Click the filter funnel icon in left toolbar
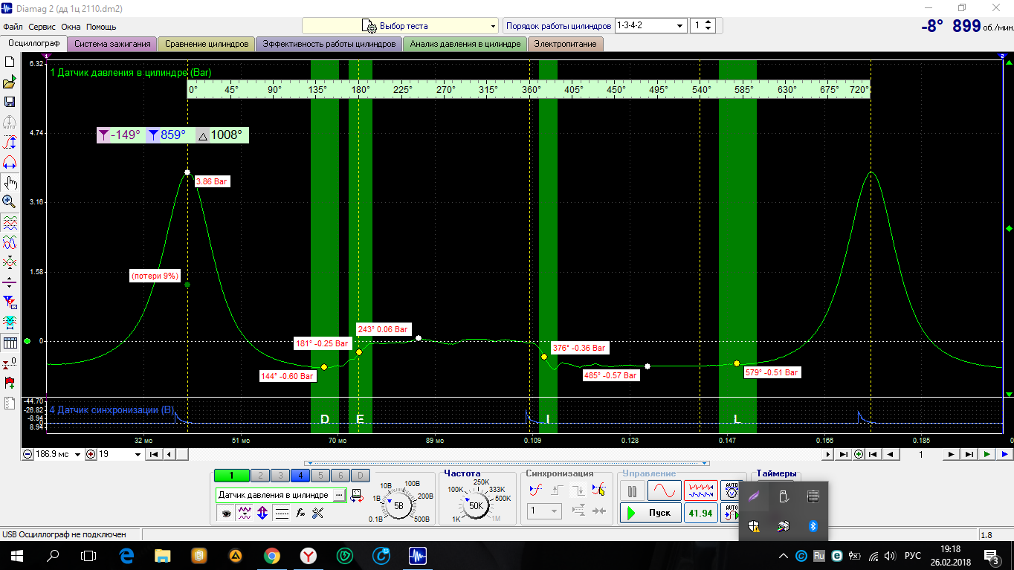This screenshot has height=570, width=1014. pyautogui.click(x=10, y=302)
